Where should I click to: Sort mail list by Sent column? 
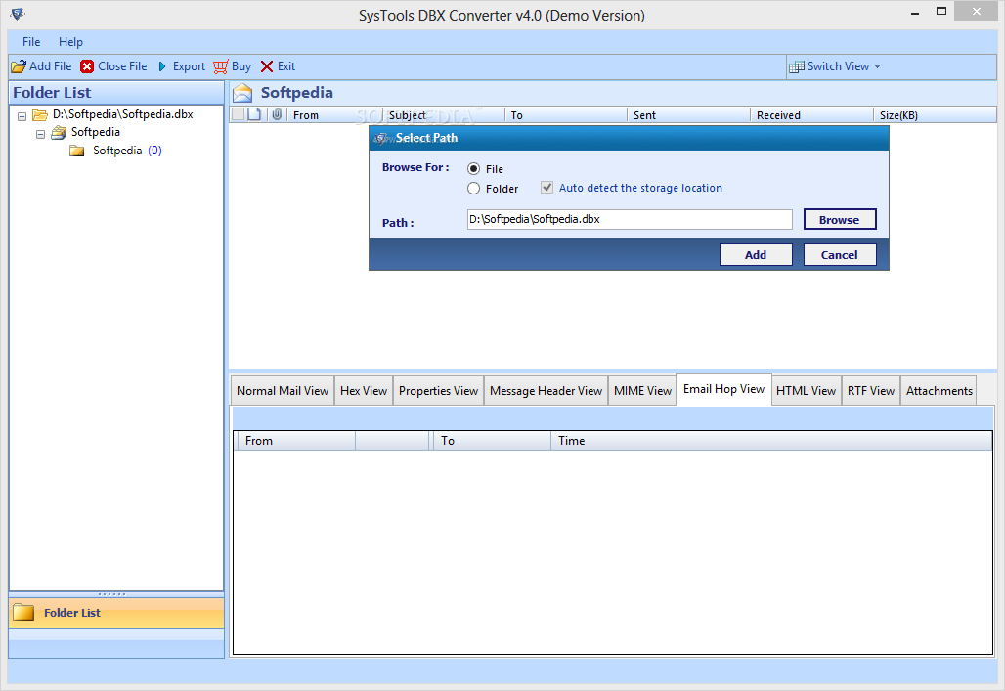coord(688,115)
